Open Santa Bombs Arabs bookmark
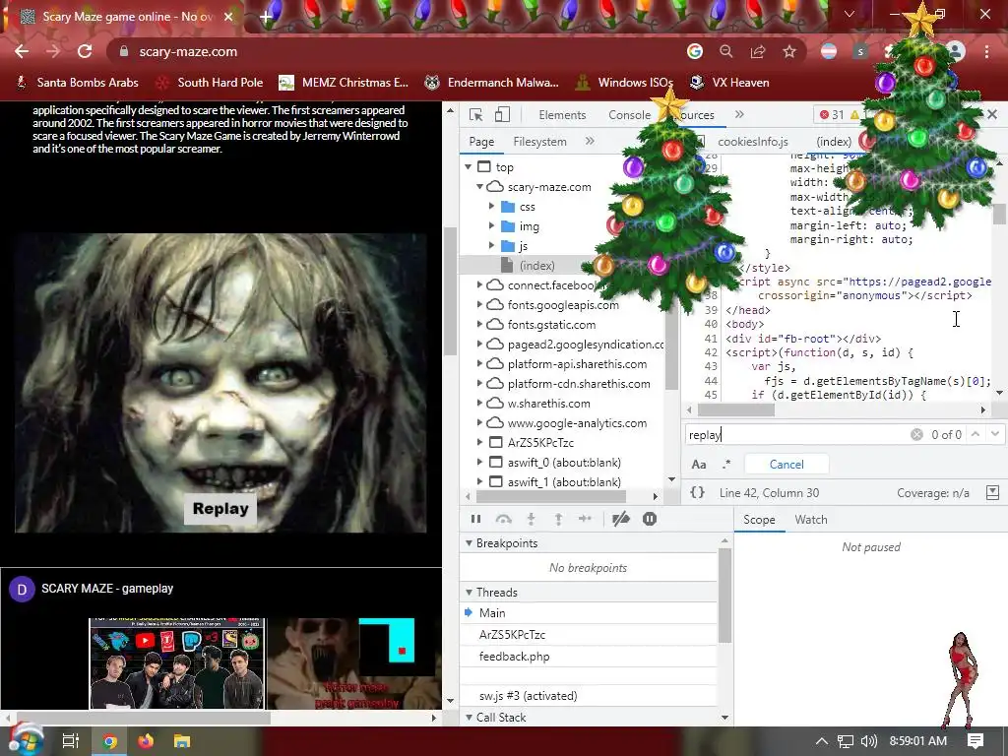 click(x=77, y=83)
